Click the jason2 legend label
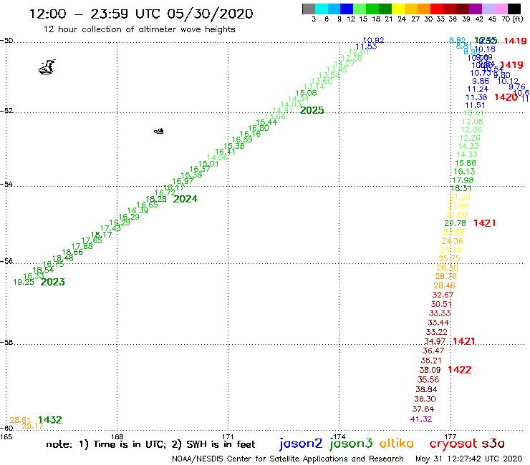 click(301, 444)
